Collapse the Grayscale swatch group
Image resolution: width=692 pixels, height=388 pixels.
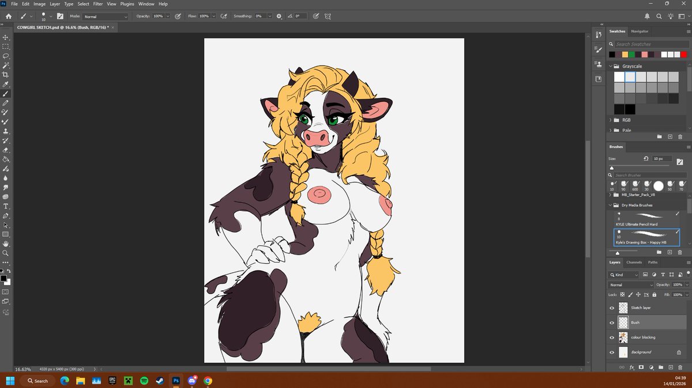(x=610, y=66)
